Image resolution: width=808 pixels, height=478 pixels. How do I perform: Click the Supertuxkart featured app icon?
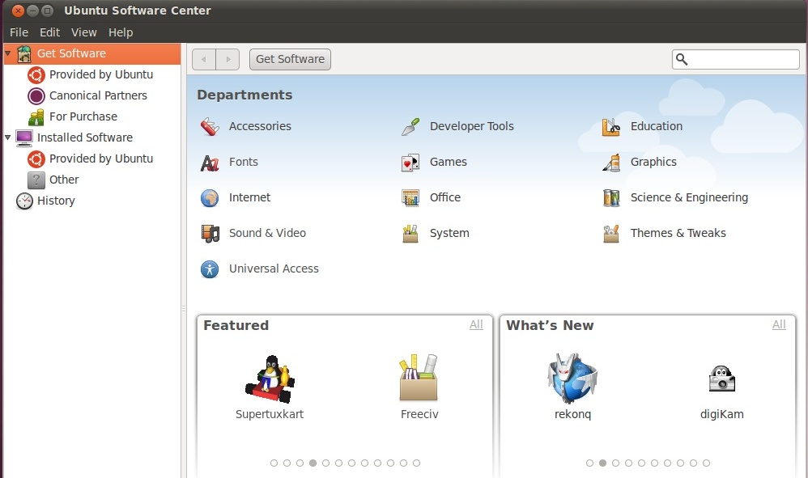click(269, 379)
